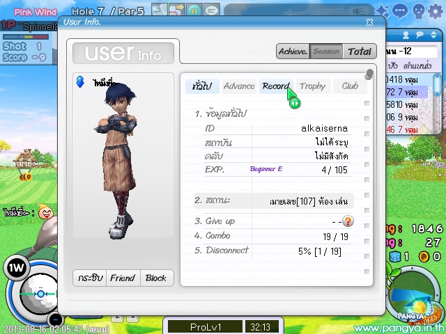Click the character model preview
Viewport: 446px width, 334px height.
tap(119, 161)
